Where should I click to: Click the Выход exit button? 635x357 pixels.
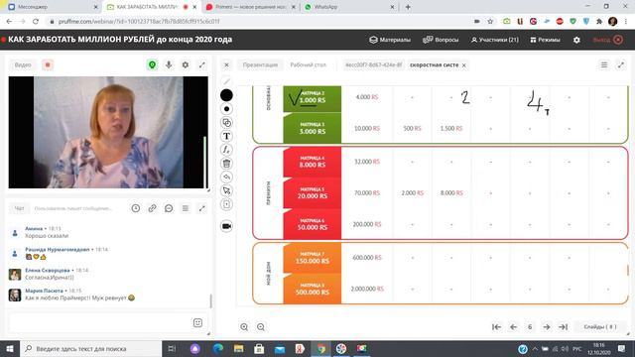607,40
